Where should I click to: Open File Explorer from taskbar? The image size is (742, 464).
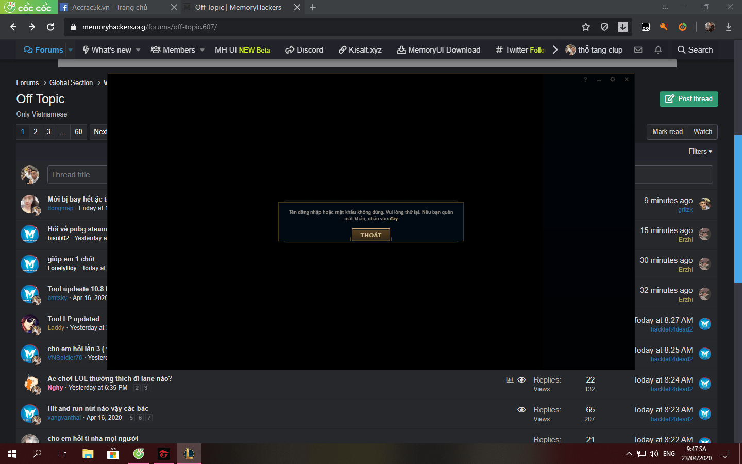[88, 454]
